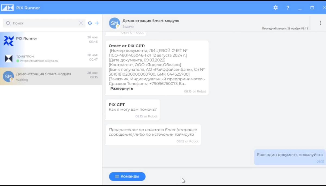
Task: Add new item with plus icon
Action: (x=97, y=23)
